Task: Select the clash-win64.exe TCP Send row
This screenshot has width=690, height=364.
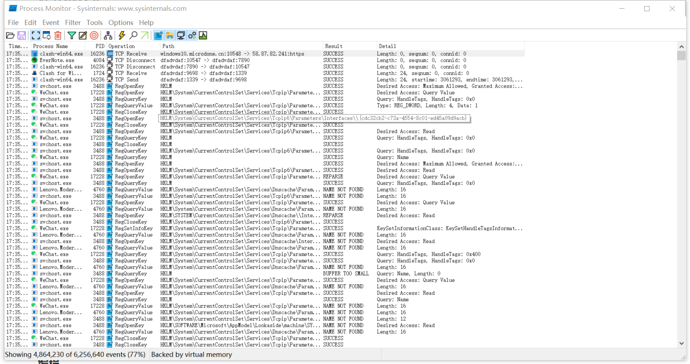Action: click(x=265, y=80)
